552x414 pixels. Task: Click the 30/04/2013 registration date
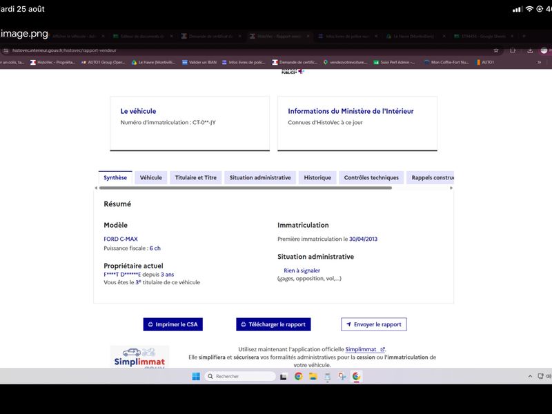click(363, 239)
